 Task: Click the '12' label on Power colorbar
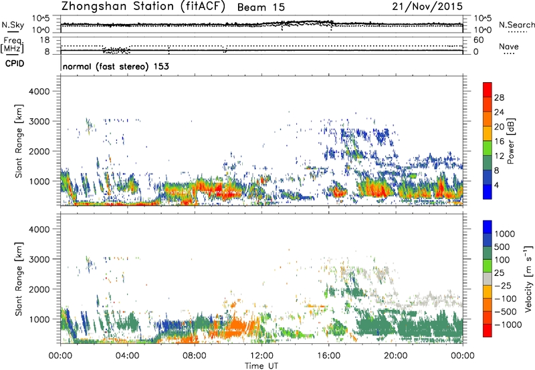click(x=499, y=156)
